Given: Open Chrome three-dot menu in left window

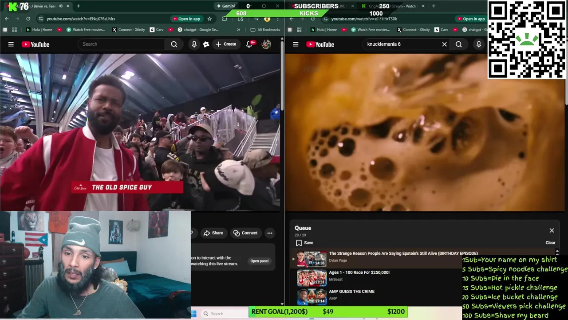Looking at the screenshot, I should pos(278,19).
